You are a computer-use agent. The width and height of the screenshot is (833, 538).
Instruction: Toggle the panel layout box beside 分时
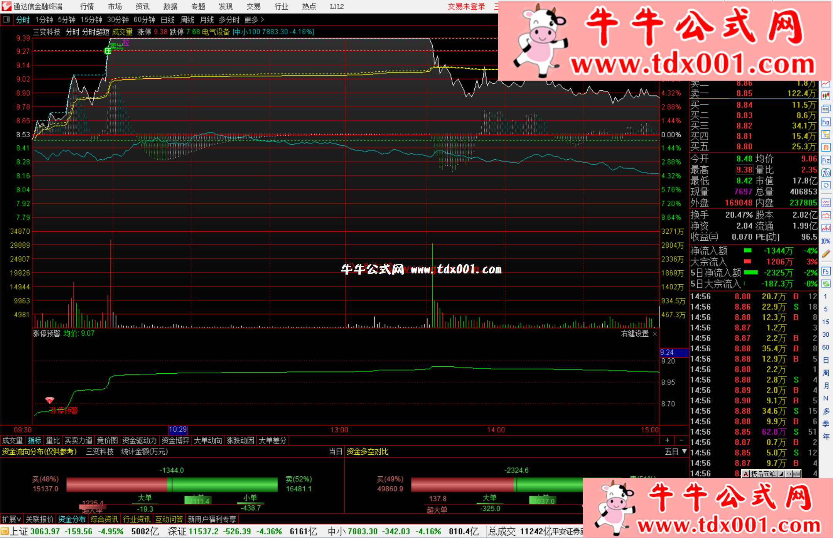[7, 19]
